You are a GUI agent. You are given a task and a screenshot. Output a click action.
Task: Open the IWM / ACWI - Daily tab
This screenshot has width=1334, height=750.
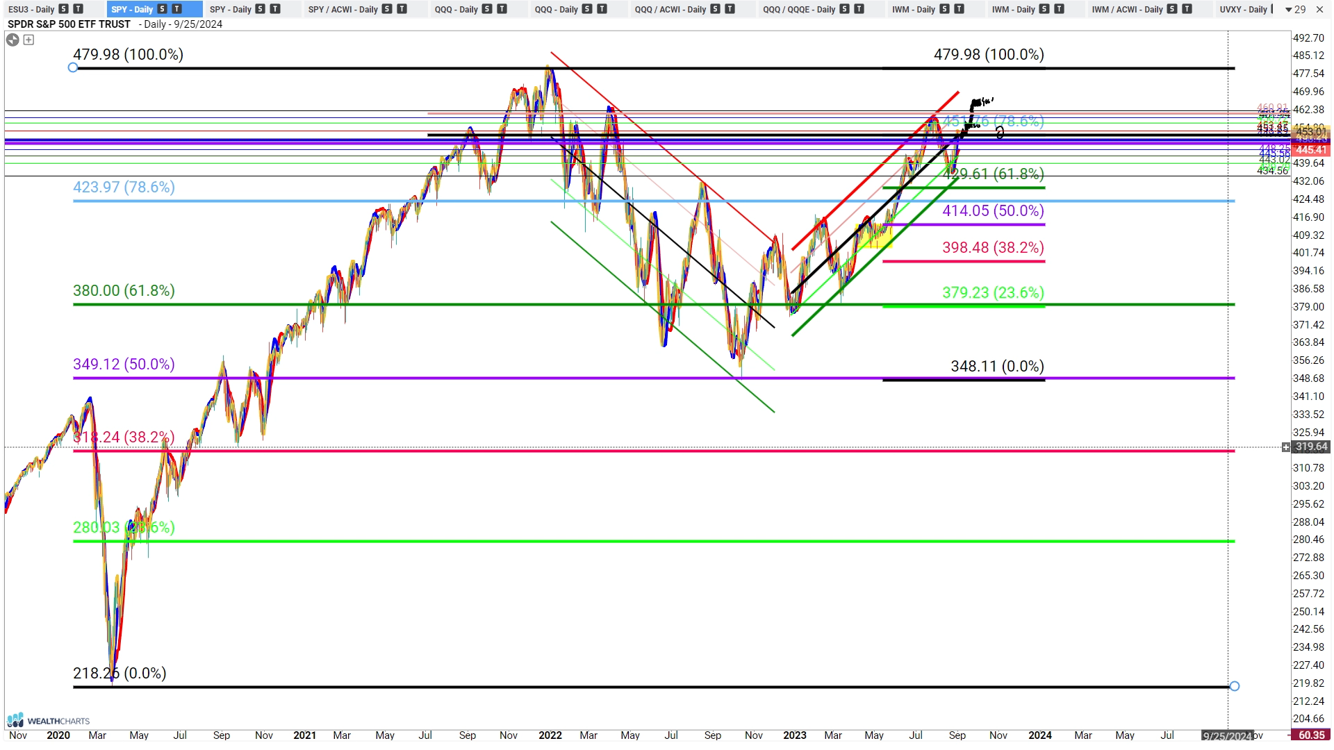[x=1126, y=9]
